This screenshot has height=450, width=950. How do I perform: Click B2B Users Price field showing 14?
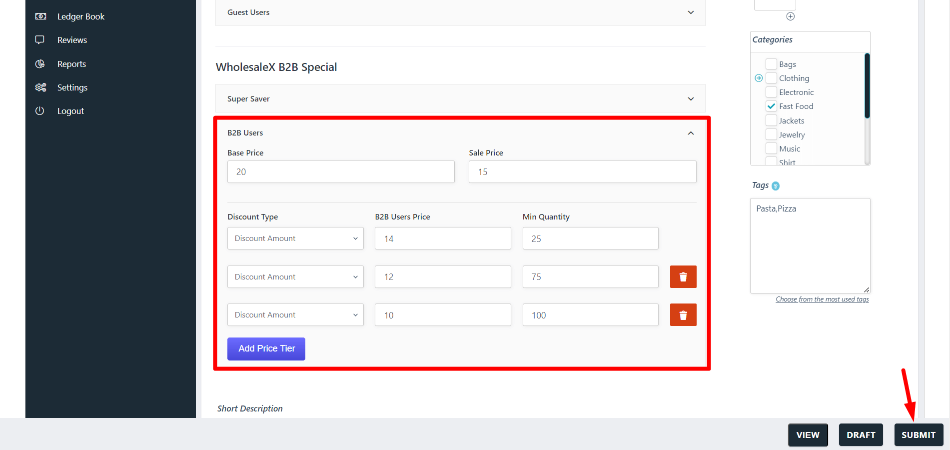(443, 238)
